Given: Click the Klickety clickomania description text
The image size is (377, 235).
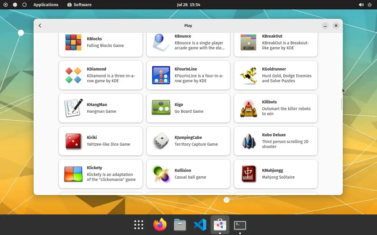Looking at the screenshot, I should tap(111, 177).
